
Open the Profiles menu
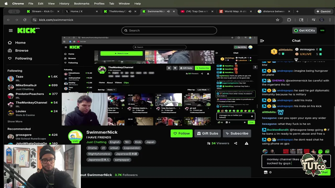pyautogui.click(x=99, y=4)
